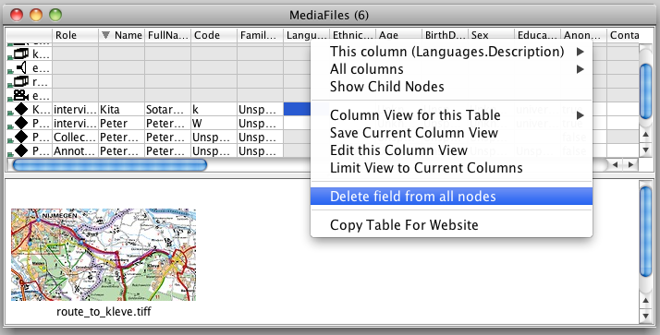This screenshot has width=660, height=335.
Task: Click the table's vertical scrollbar thumb
Action: click(x=646, y=91)
